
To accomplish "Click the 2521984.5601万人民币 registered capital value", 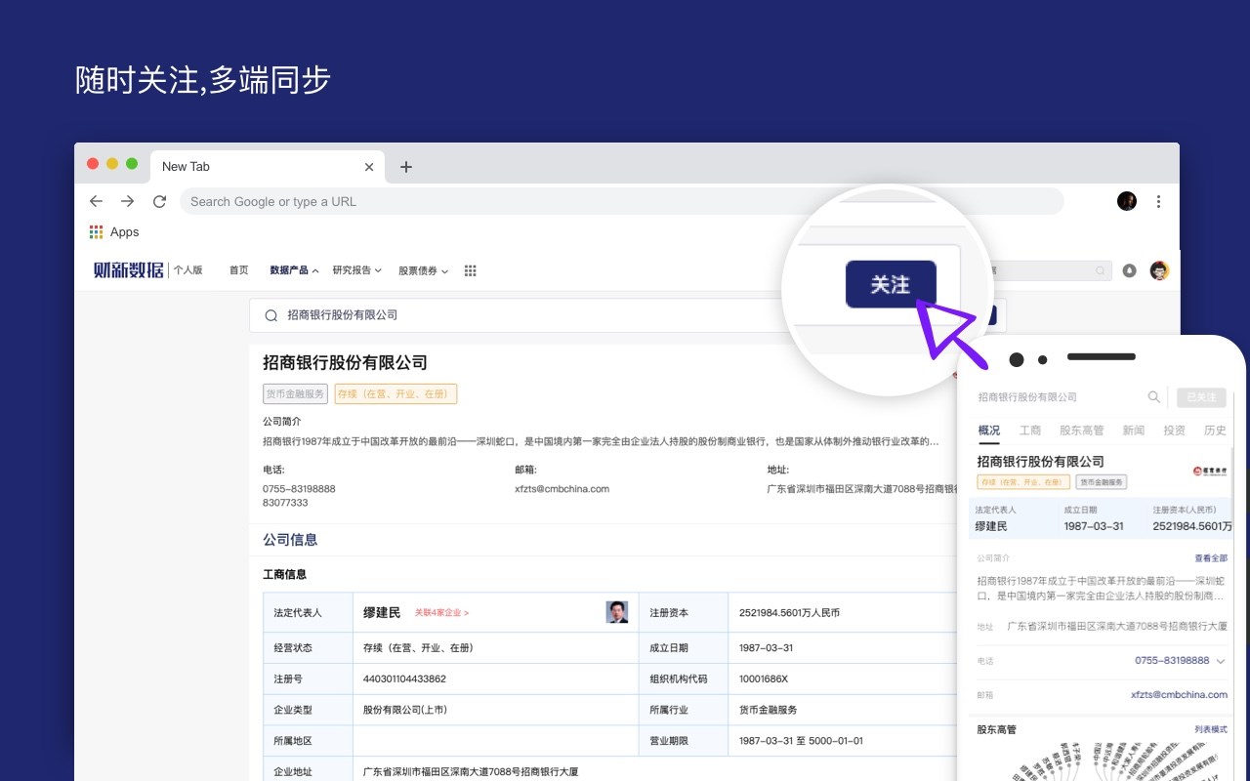I will [789, 613].
